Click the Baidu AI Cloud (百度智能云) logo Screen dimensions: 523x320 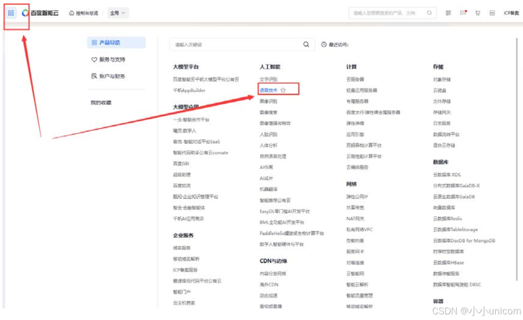(40, 13)
